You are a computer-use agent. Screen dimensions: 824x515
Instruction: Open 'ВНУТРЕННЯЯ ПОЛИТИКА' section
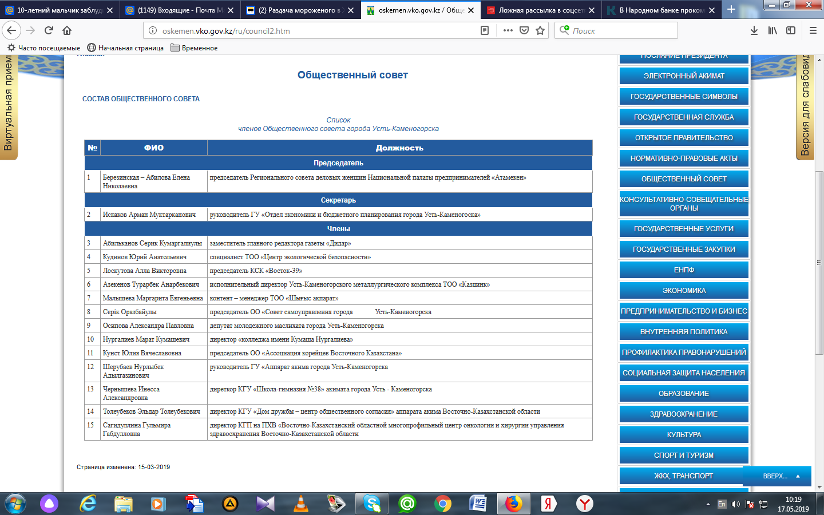coord(684,332)
